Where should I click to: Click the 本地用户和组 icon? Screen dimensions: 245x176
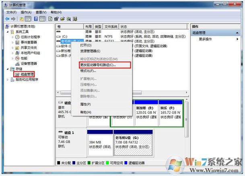[17, 53]
